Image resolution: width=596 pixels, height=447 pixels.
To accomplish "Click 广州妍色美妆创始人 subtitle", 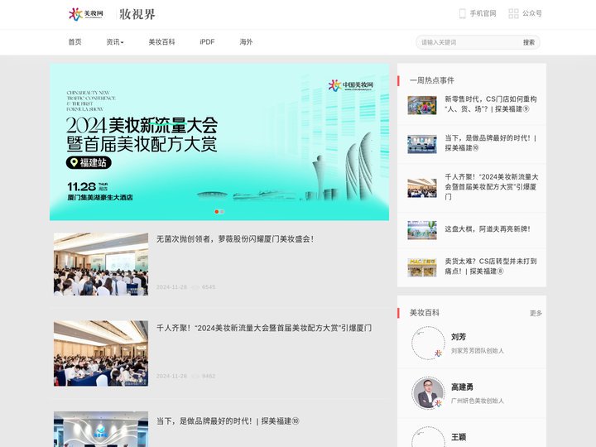I will click(478, 401).
